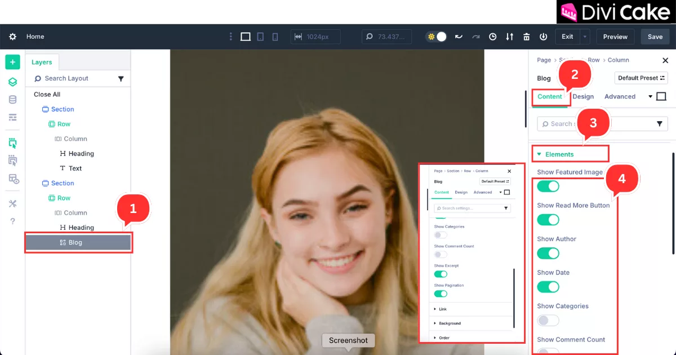Click the Home page title
Viewport: 676px width, 355px height.
coord(35,37)
